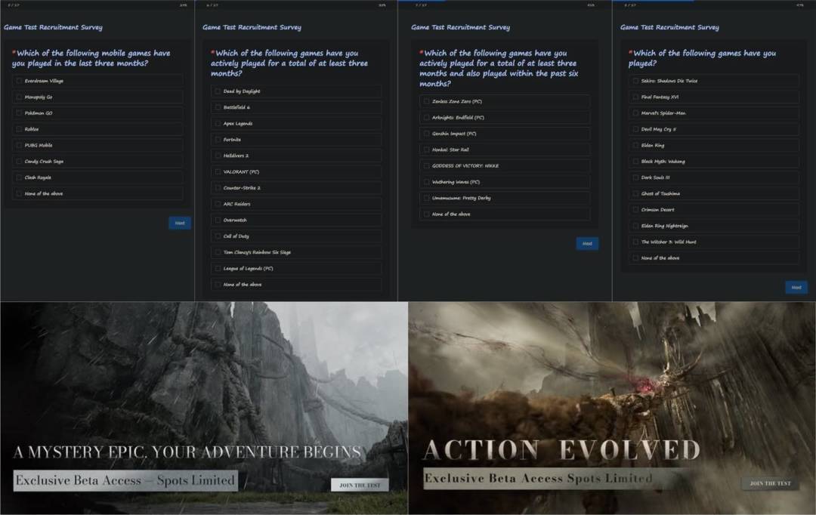Check Clash Royale
This screenshot has width=816, height=515.
97,177
